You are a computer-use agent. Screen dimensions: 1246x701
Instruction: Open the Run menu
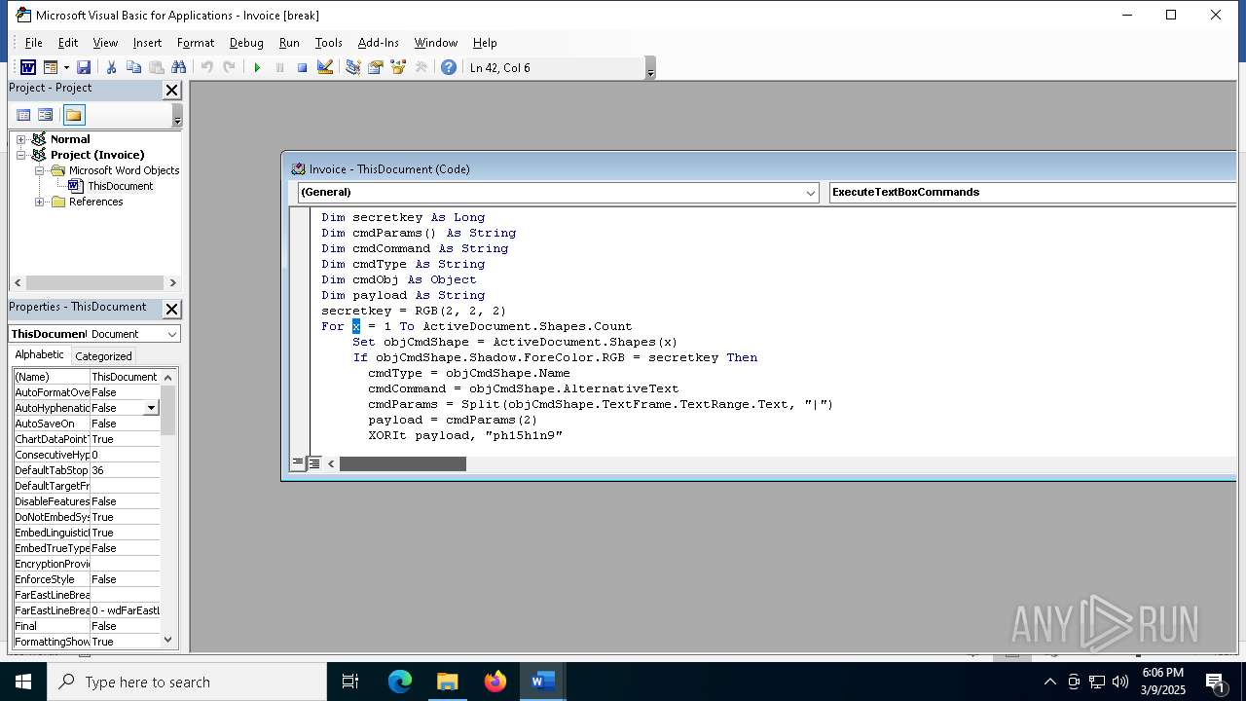click(289, 43)
